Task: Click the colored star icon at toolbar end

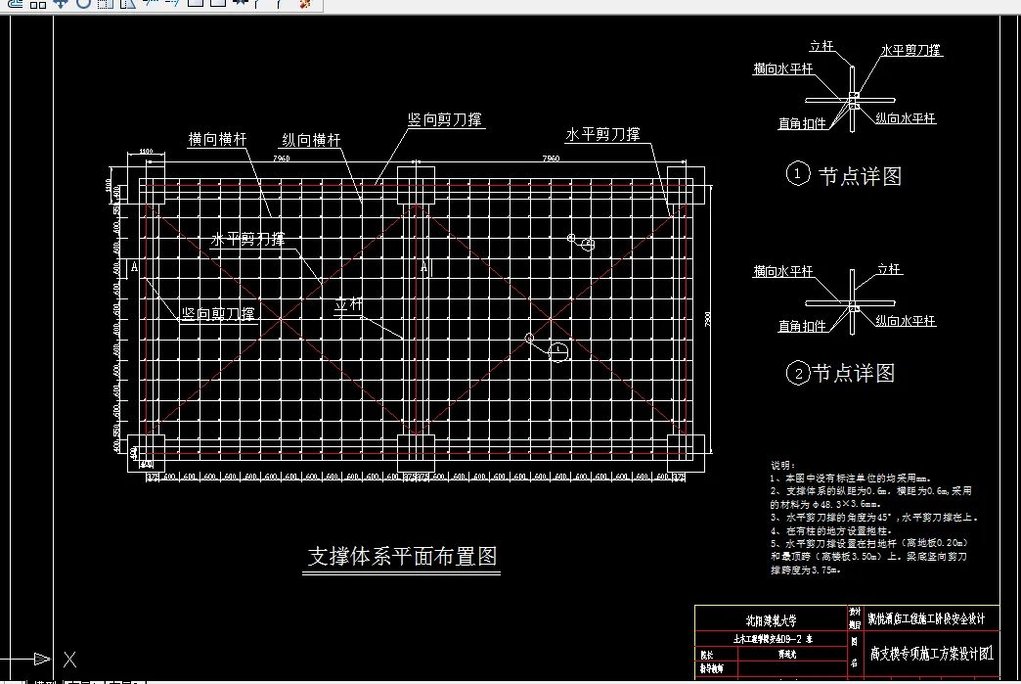Action: 304,6
